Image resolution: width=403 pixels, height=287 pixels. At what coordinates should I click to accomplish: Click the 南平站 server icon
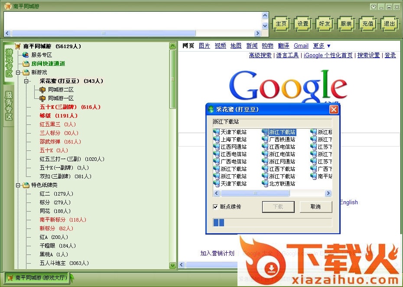[x=314, y=176]
